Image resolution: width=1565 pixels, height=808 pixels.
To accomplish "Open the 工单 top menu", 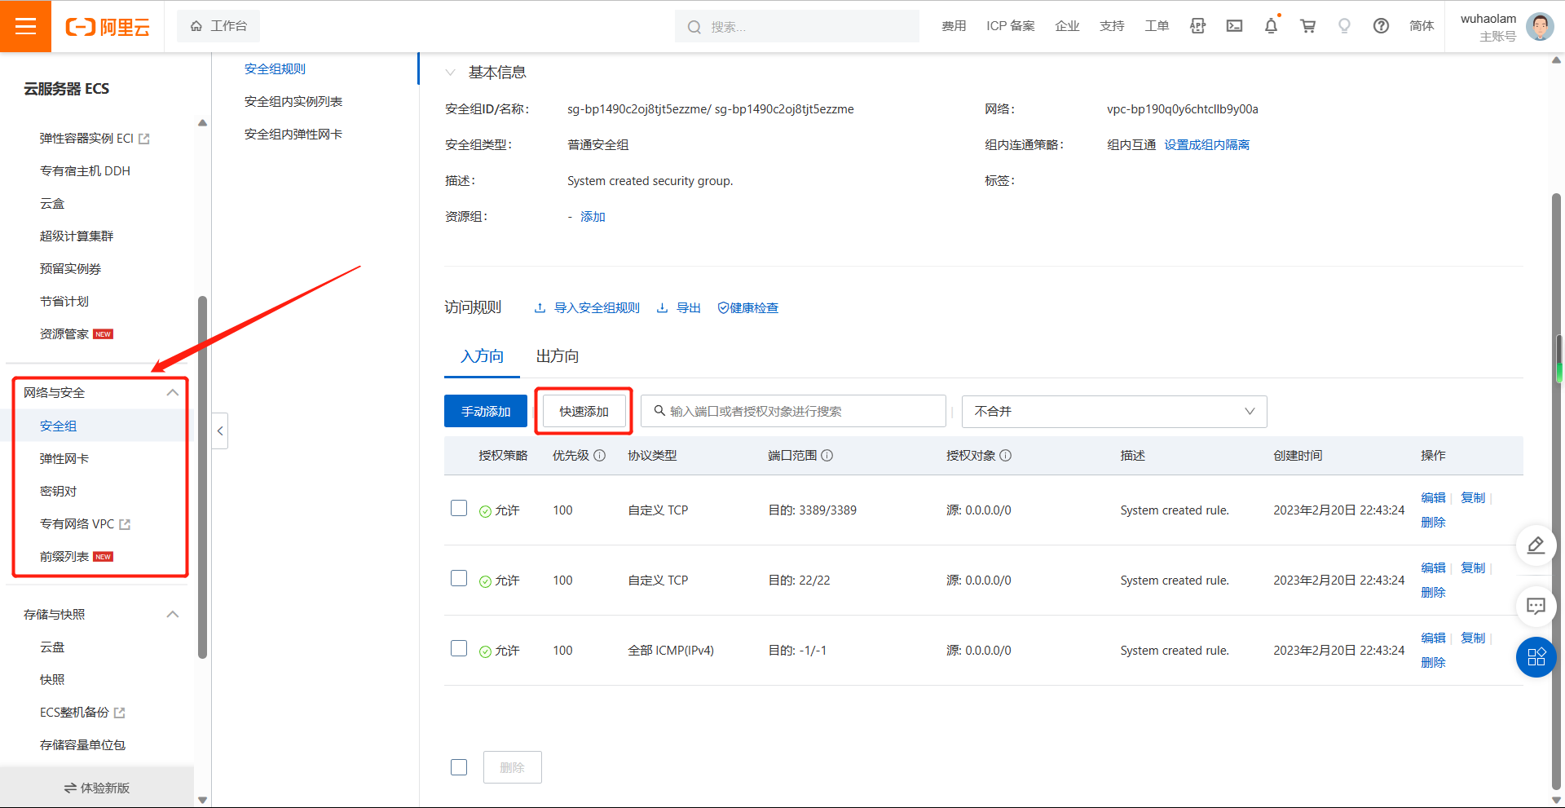I will pyautogui.click(x=1157, y=26).
